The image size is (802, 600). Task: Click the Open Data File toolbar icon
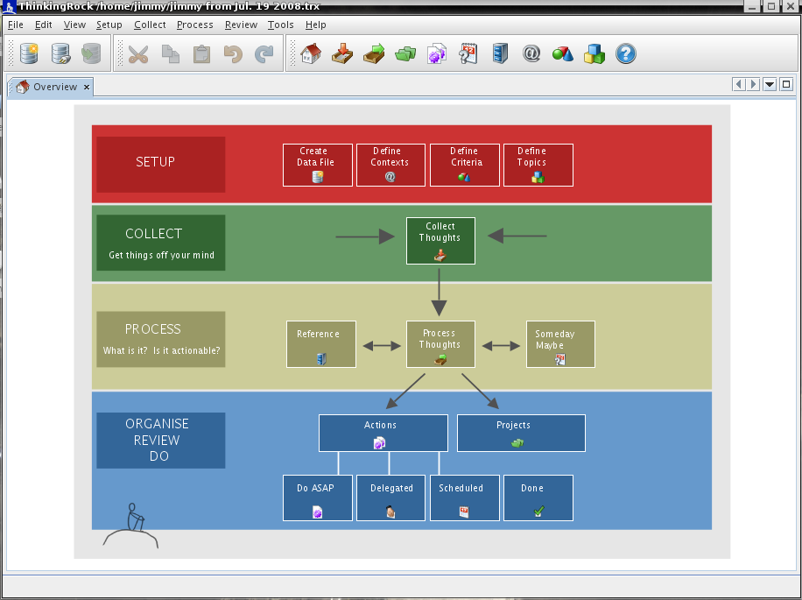click(x=60, y=53)
